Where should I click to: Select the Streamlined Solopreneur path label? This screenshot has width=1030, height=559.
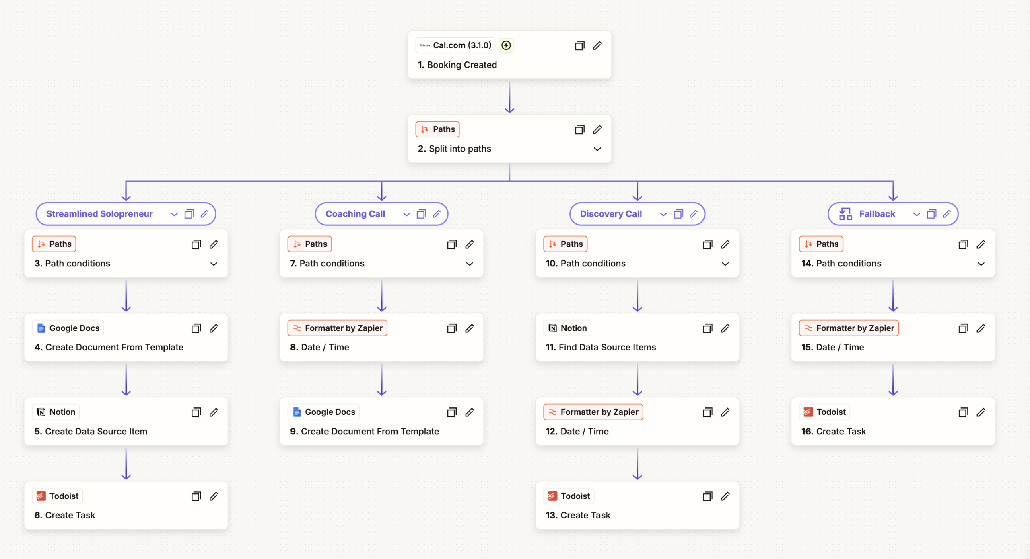tap(99, 214)
